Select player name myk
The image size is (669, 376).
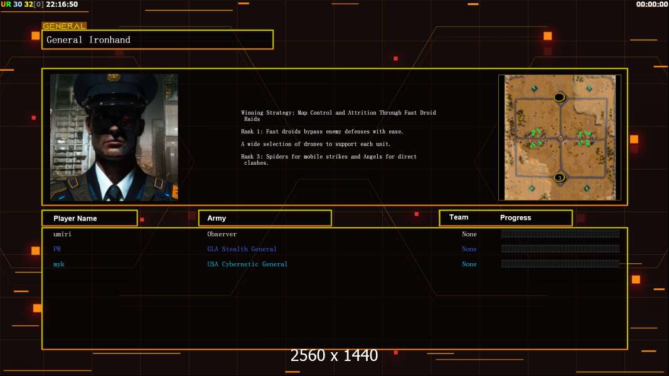(x=59, y=264)
